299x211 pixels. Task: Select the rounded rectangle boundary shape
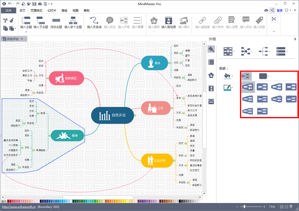pos(262,88)
